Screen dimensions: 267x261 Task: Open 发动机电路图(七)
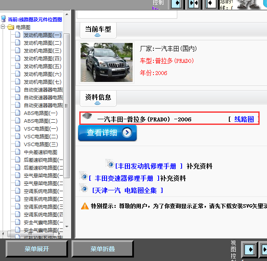[x=42, y=82]
